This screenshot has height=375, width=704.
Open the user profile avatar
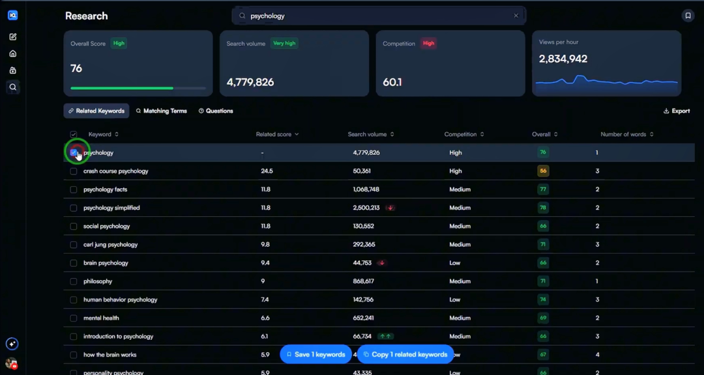(11, 363)
